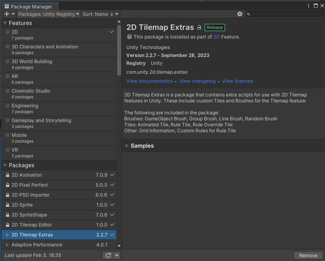Open the 2D Feature link

tap(217, 37)
